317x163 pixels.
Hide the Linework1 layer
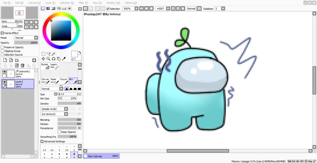click(4, 71)
